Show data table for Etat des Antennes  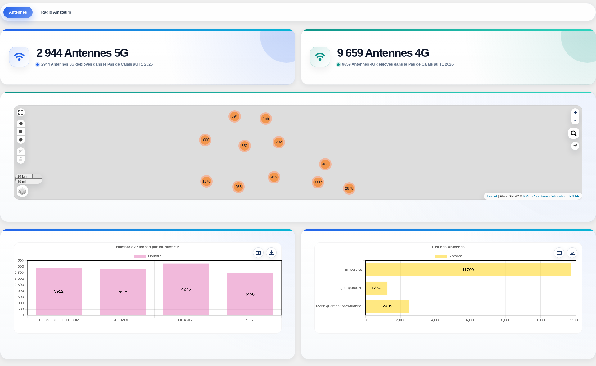coord(559,253)
